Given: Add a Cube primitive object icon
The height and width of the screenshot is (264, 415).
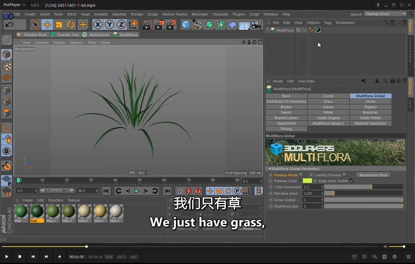Looking at the screenshot, I should click(x=186, y=25).
